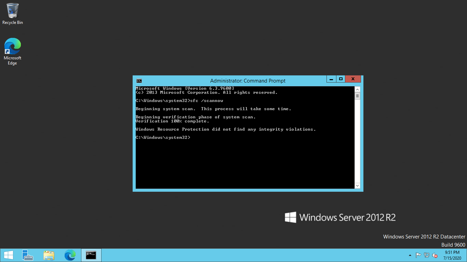The width and height of the screenshot is (467, 262).
Task: Click 'Beginning verification phase of system scan.'
Action: point(196,117)
